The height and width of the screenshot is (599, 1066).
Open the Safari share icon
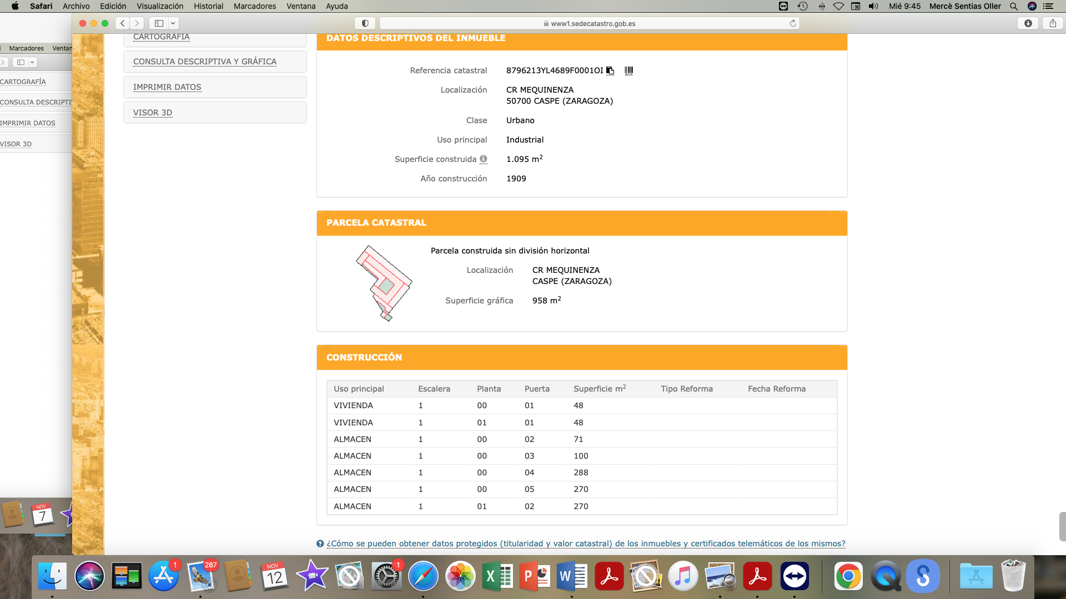click(x=1053, y=23)
